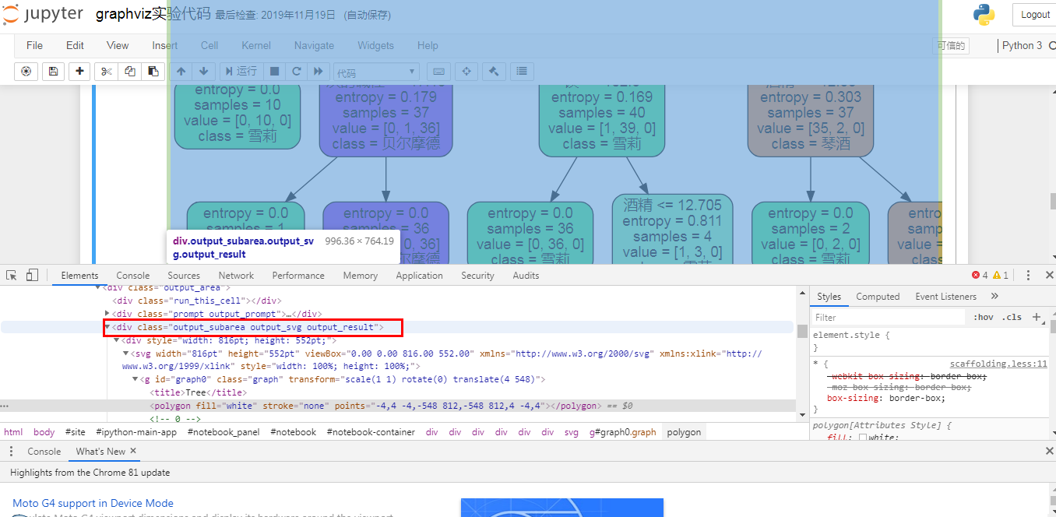Open the Memory tab
The height and width of the screenshot is (517, 1056).
361,275
